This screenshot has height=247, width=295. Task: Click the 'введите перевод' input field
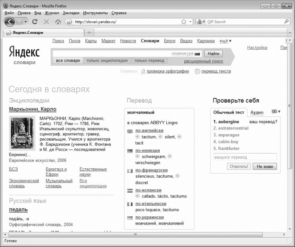[245, 157]
